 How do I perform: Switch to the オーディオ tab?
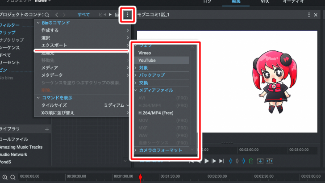(293, 2)
